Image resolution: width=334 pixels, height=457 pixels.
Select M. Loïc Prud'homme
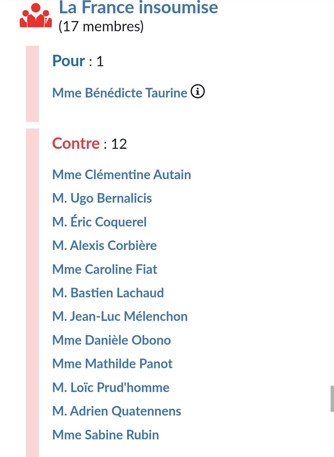[111, 387]
